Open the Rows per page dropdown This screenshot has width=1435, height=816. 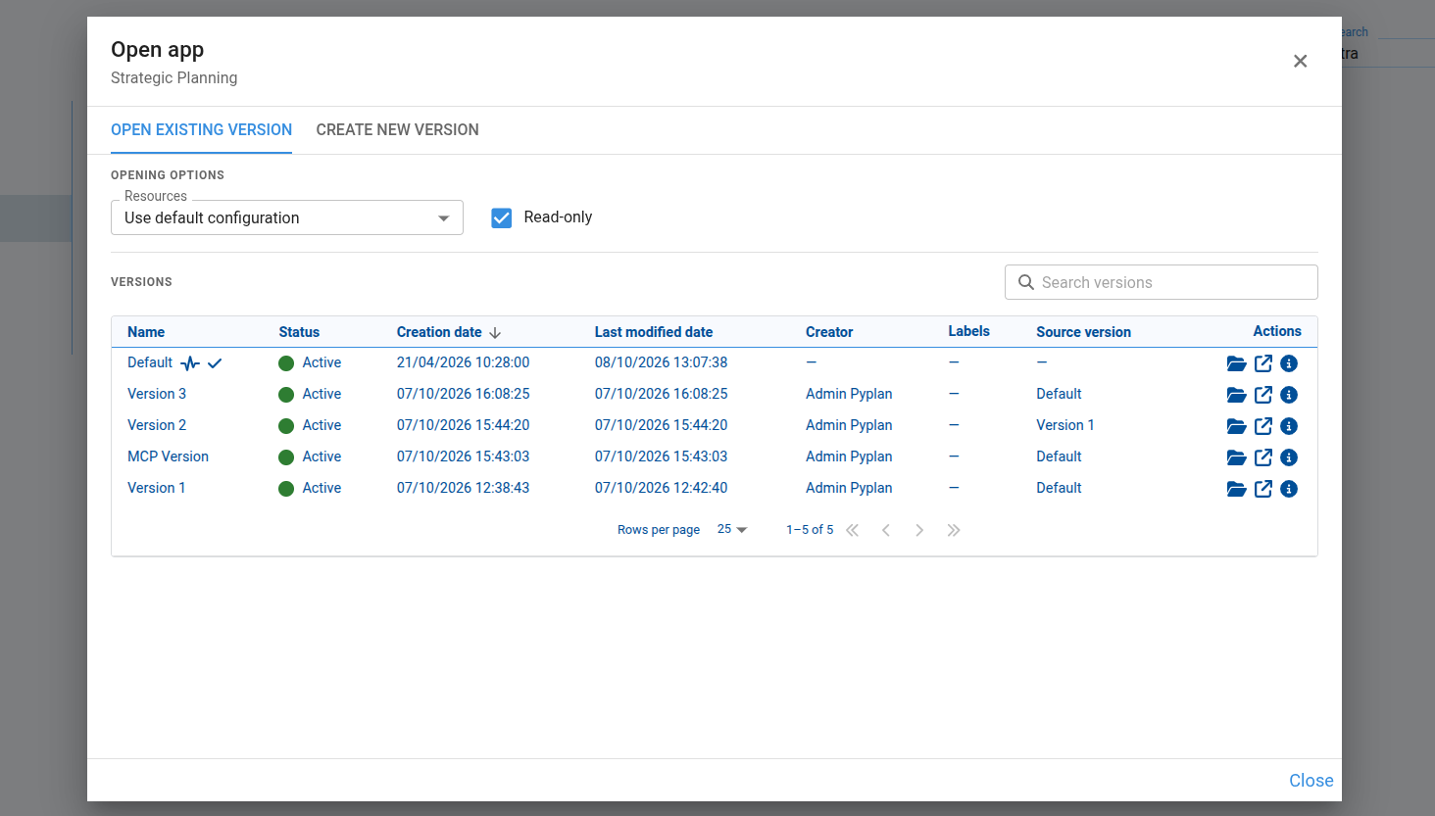[732, 529]
